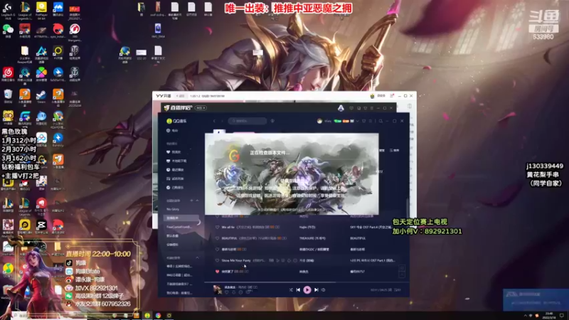Unlike the red-hearted song in last row

point(218,272)
